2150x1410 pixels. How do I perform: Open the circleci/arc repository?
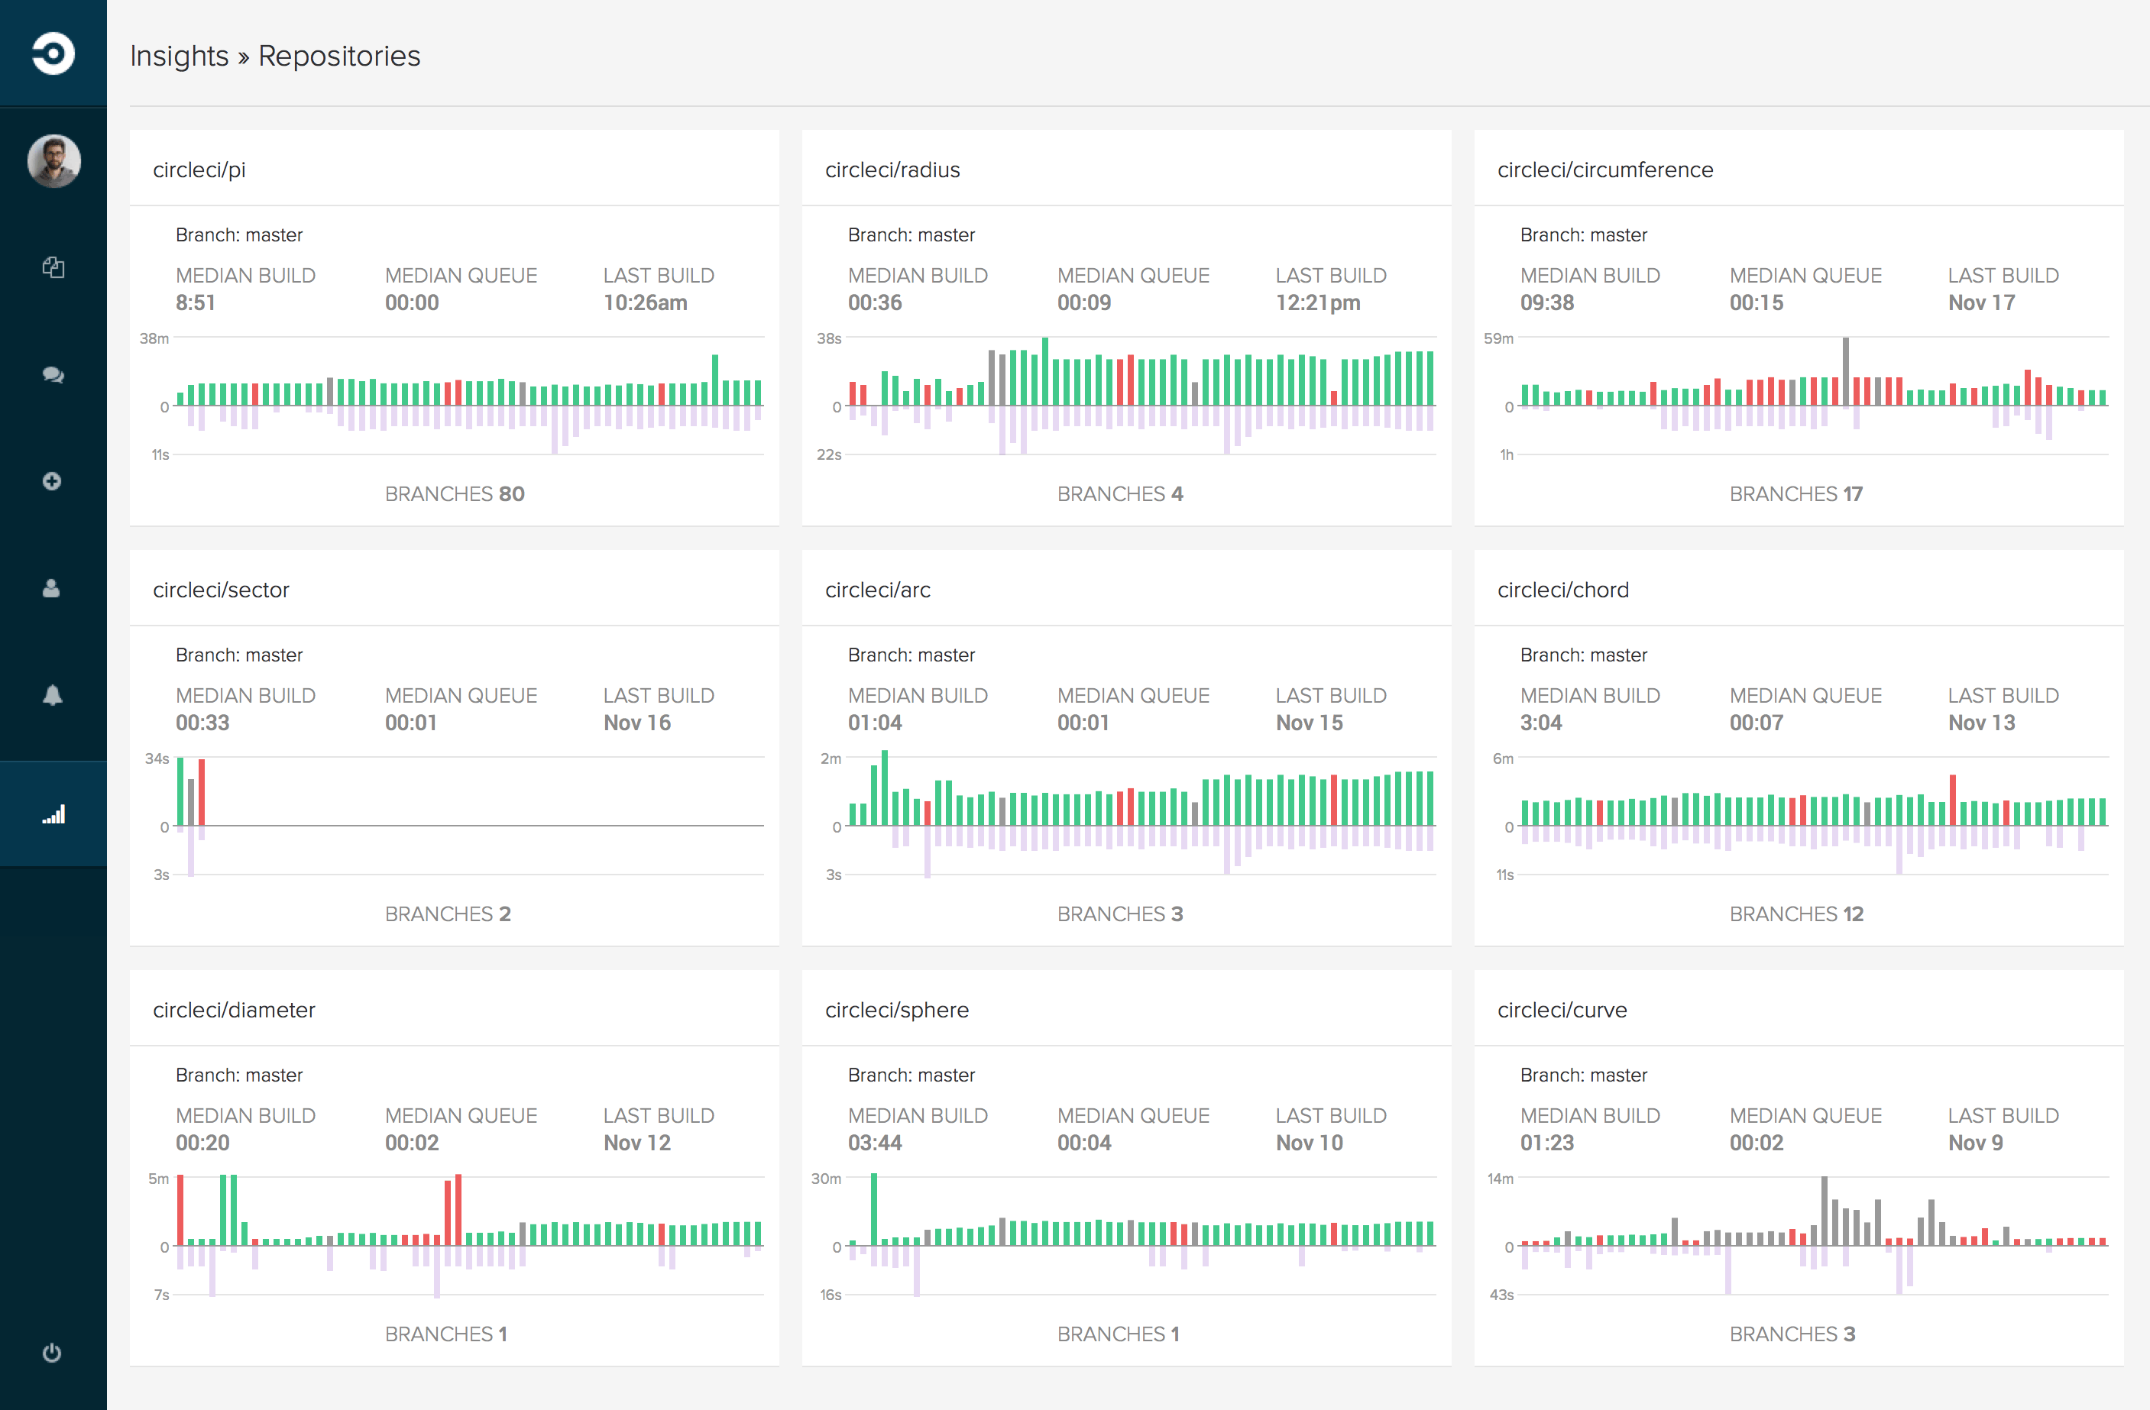click(x=877, y=590)
